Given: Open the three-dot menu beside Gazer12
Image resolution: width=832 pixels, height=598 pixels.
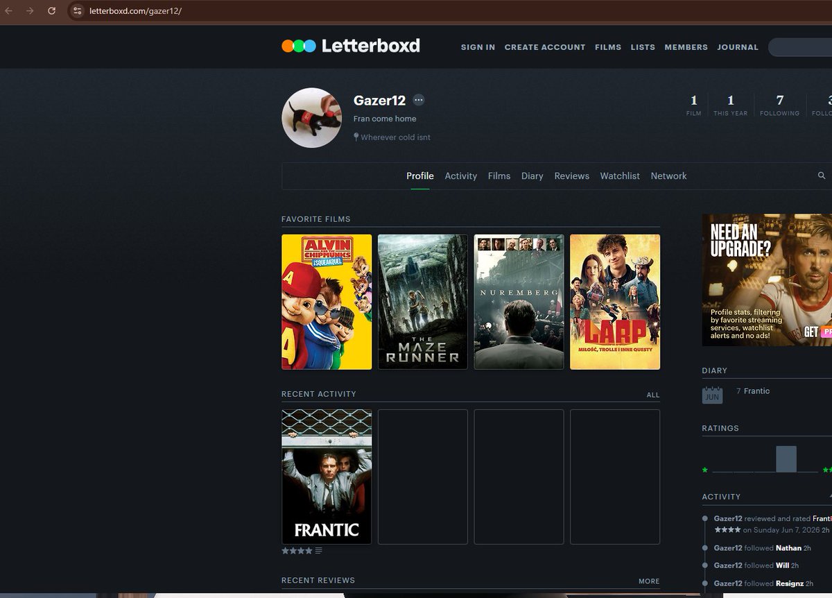Looking at the screenshot, I should [x=419, y=100].
